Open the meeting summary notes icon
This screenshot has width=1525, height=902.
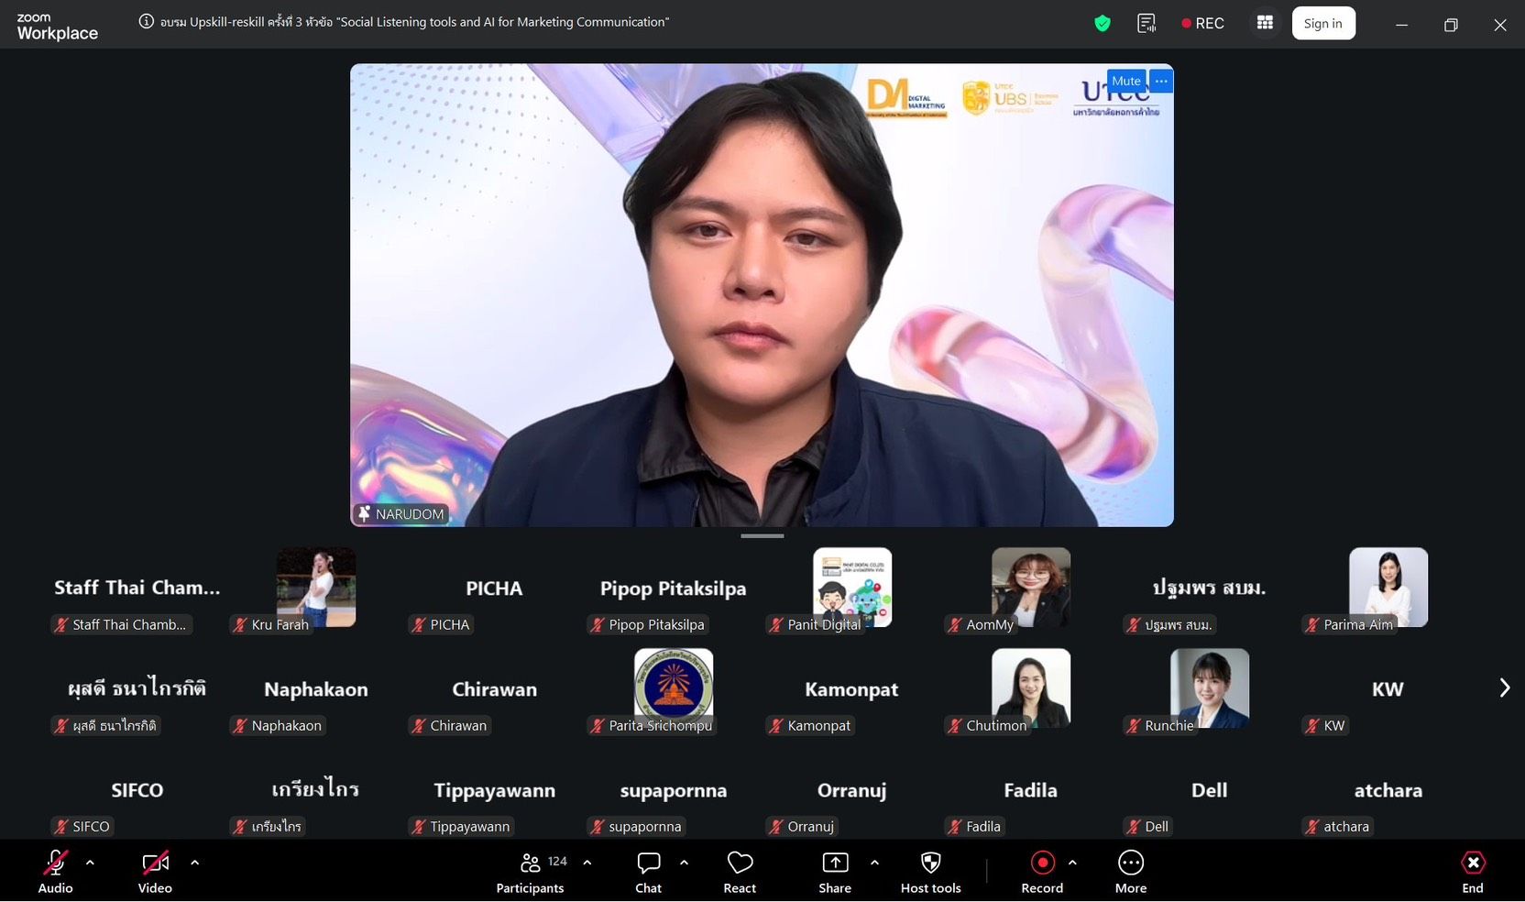point(1146,24)
